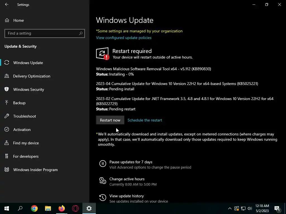This screenshot has height=214, width=286.
Task: Click Schedule the restart link
Action: [x=145, y=120]
